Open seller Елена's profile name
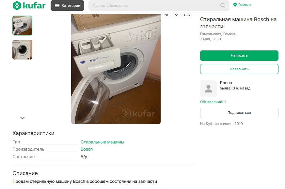The height and width of the screenshot is (189, 285). click(226, 83)
